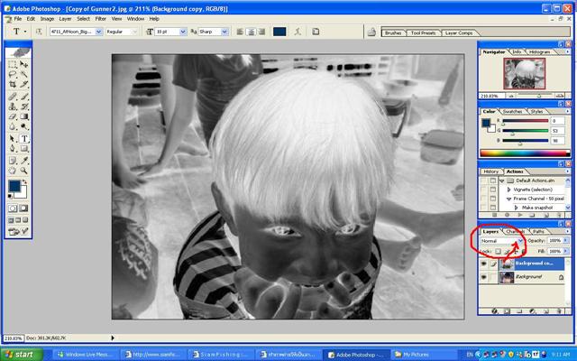577x361 pixels.
Task: Select the Slice tool
Action: point(24,84)
